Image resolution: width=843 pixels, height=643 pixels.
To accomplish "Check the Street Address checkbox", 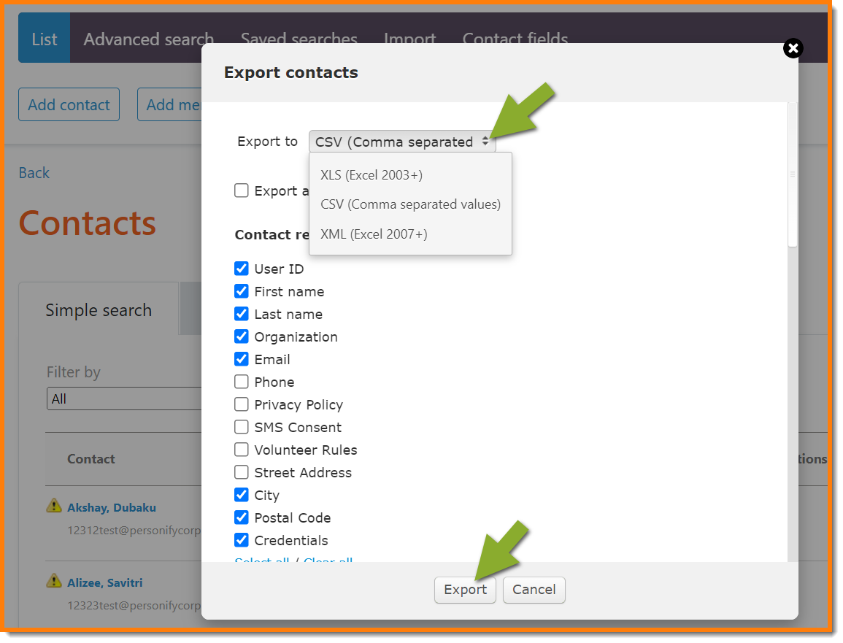I will [242, 471].
